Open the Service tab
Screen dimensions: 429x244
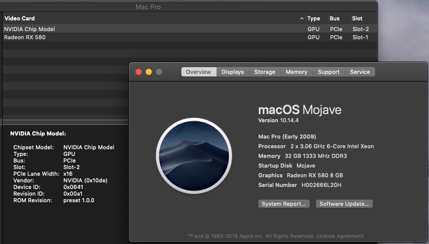(x=360, y=72)
